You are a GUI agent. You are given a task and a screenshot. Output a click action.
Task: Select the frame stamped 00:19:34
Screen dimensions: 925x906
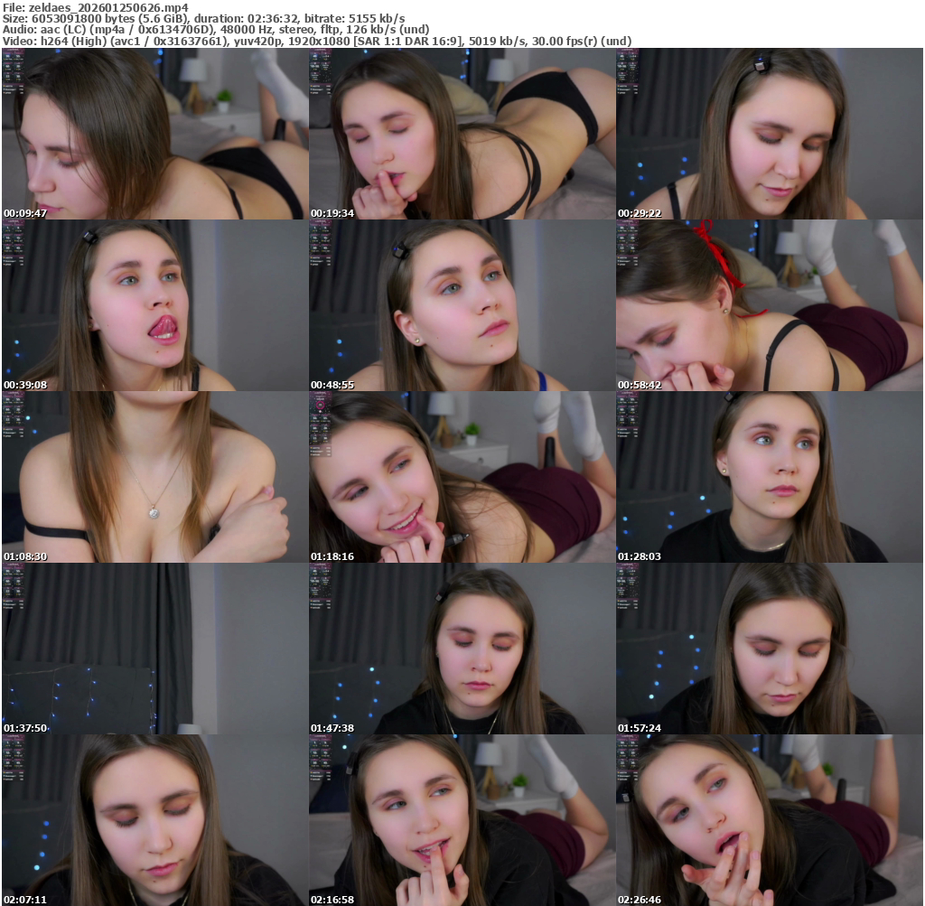462,134
